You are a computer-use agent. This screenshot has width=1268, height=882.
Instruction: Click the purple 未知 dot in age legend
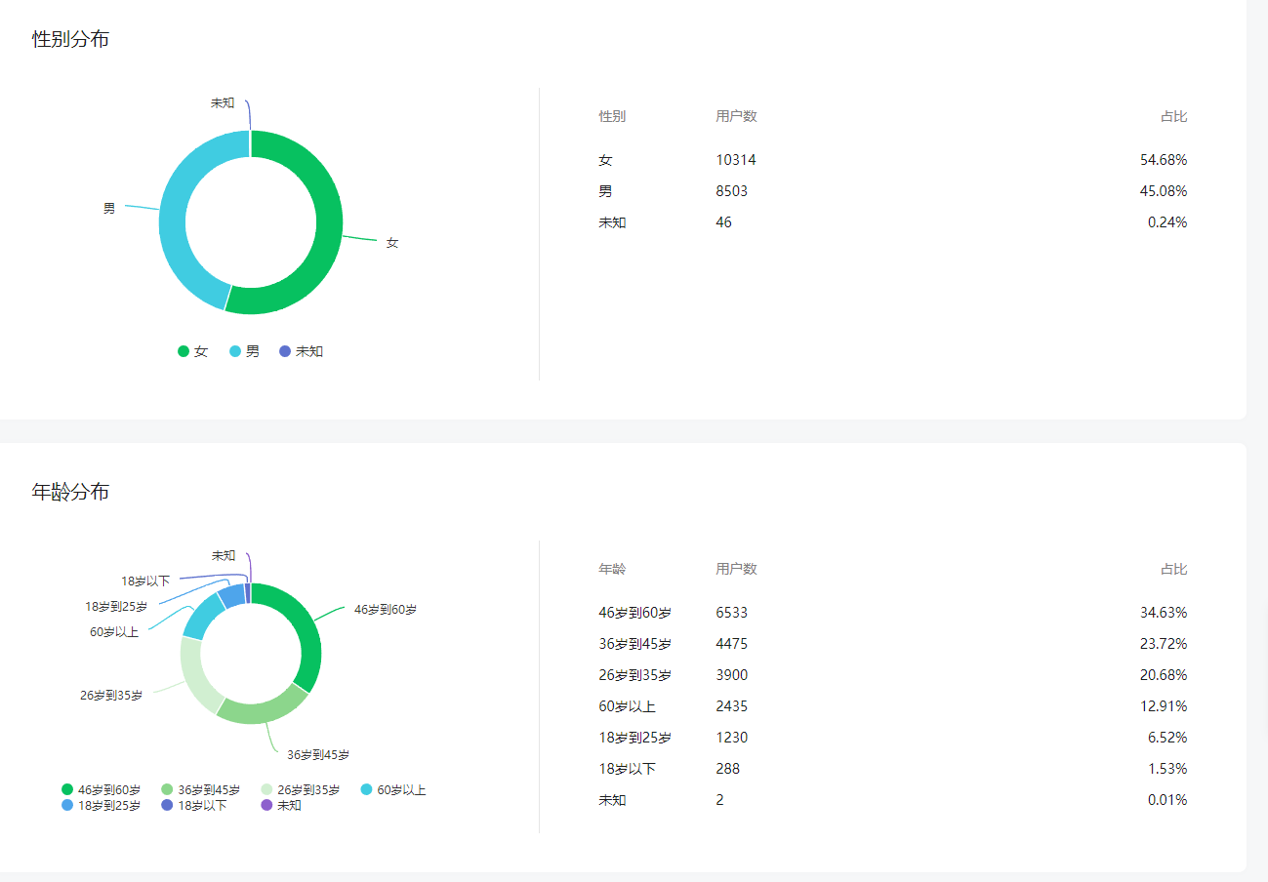[266, 805]
